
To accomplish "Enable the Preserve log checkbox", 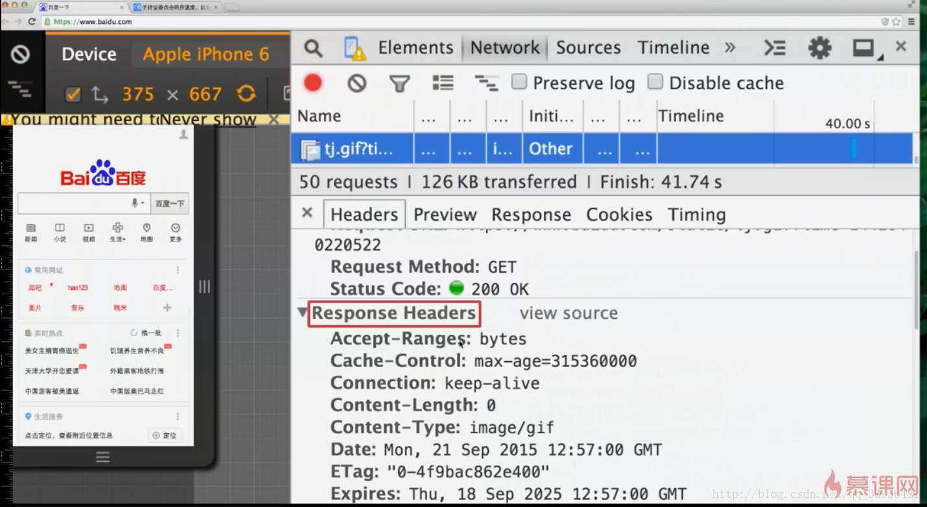I will pyautogui.click(x=519, y=82).
